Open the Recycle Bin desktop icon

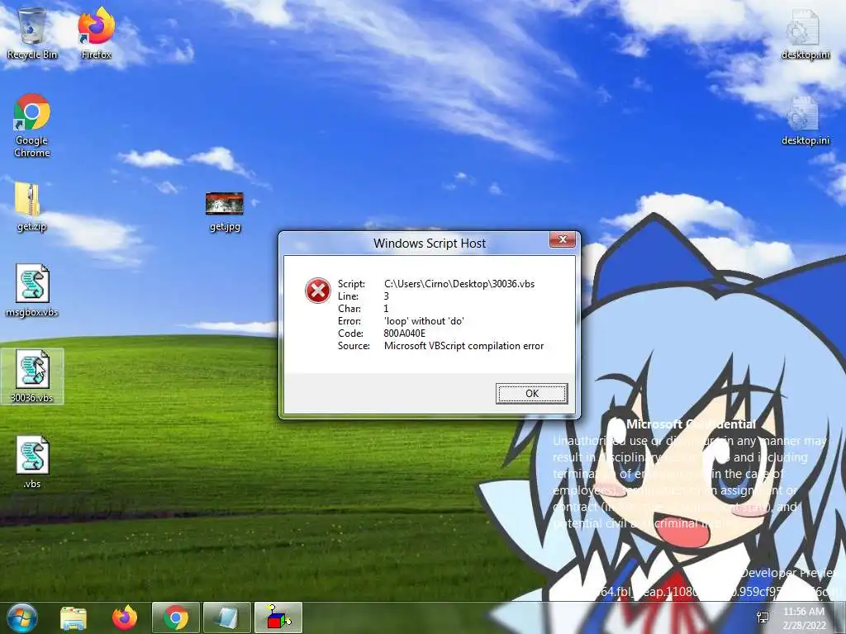(x=32, y=33)
